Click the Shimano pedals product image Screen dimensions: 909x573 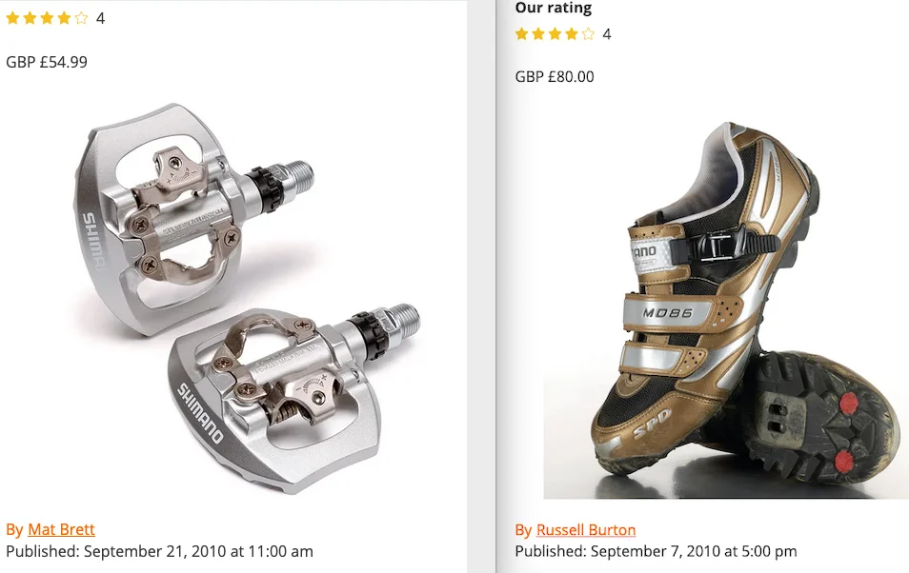pyautogui.click(x=233, y=299)
